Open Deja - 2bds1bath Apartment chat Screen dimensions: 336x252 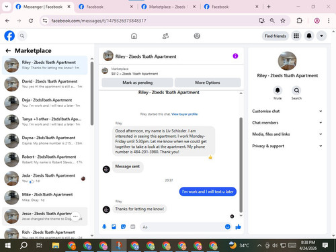pos(45,103)
